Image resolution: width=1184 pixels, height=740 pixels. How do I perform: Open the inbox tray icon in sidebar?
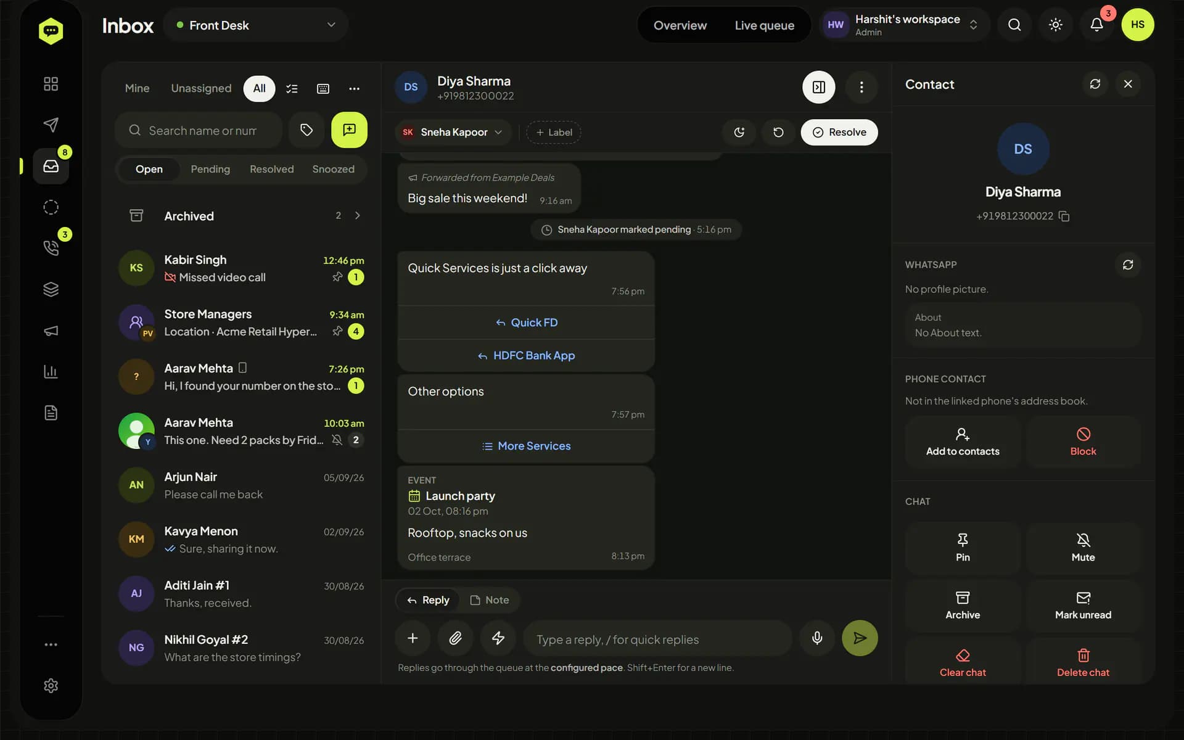coord(51,166)
